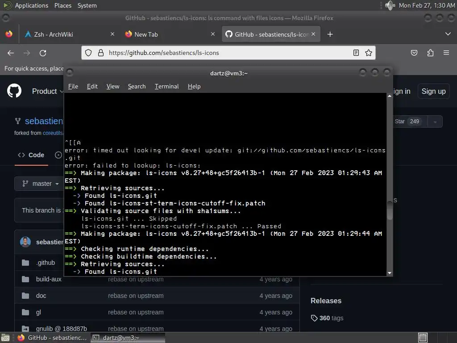Screen dimensions: 457x343
Task: Open tracking protection shield icon
Action: pos(88,53)
